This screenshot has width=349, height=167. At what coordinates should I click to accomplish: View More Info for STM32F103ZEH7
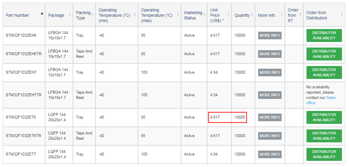tap(270, 72)
